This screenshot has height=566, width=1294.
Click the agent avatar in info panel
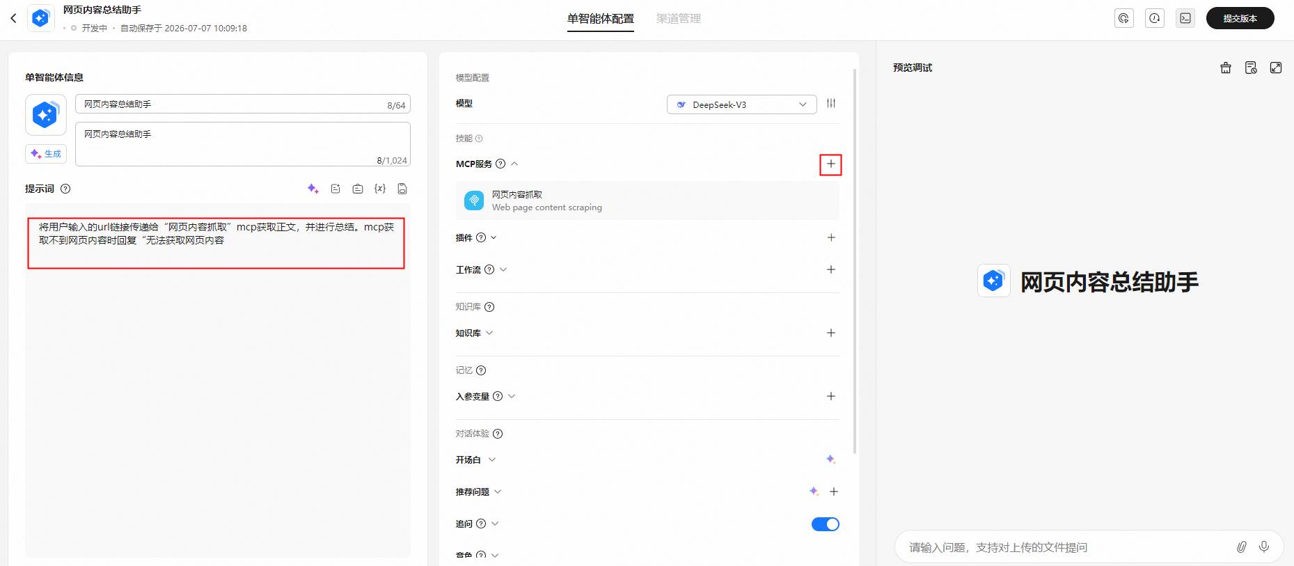coord(46,115)
